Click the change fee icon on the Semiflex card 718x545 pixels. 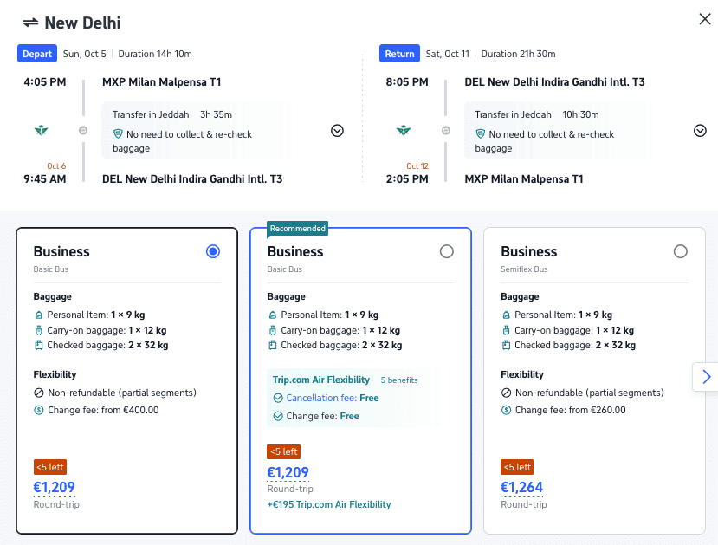[x=506, y=410]
